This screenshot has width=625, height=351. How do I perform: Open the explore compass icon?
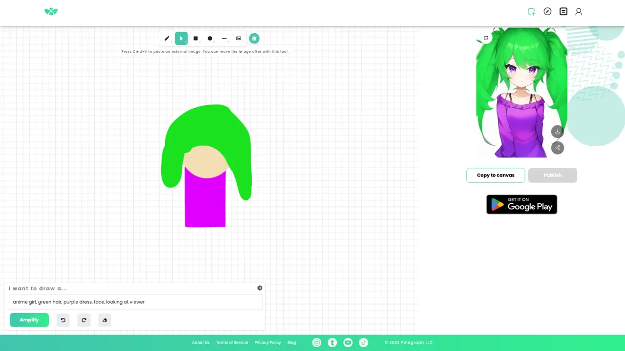(x=547, y=11)
